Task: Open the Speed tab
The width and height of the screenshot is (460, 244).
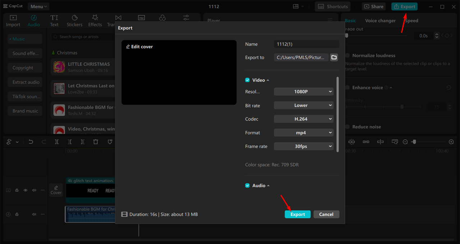Action: (411, 21)
